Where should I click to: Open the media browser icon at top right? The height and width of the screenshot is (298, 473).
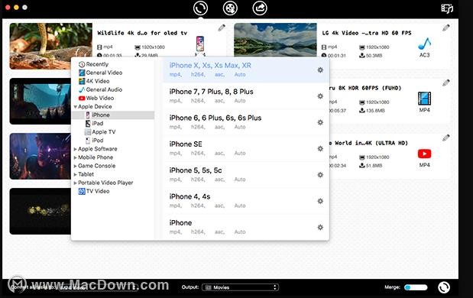(x=447, y=8)
